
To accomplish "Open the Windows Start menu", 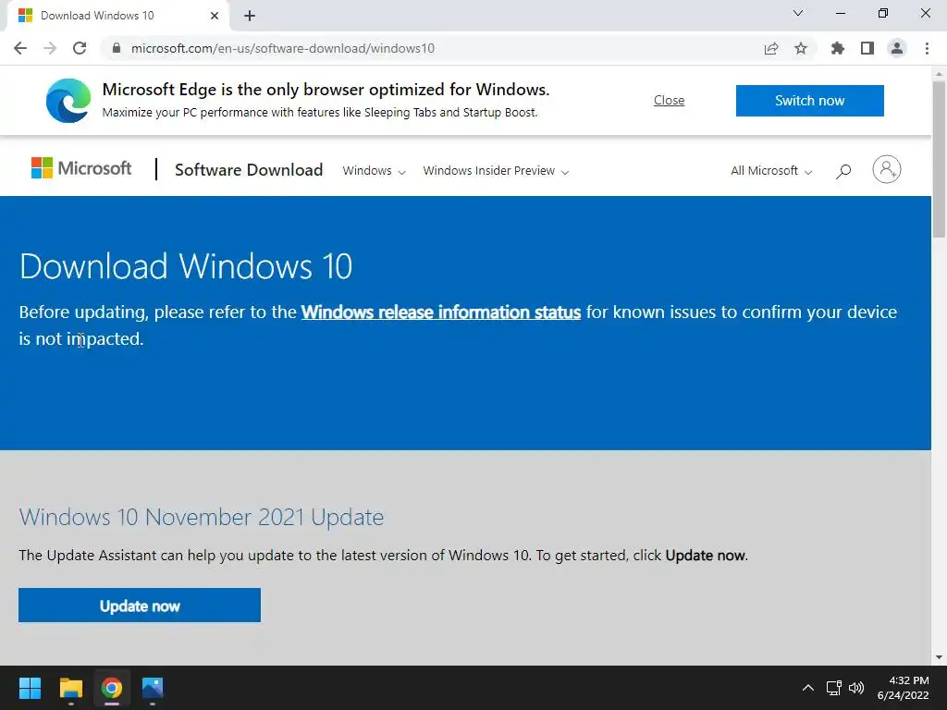I will pyautogui.click(x=30, y=688).
